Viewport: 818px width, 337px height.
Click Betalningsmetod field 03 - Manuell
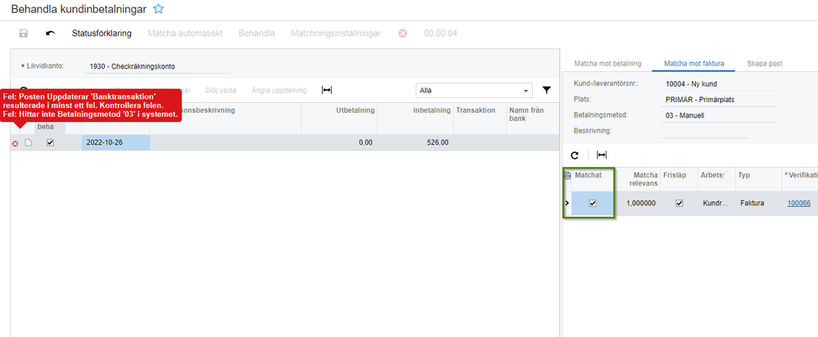[720, 115]
